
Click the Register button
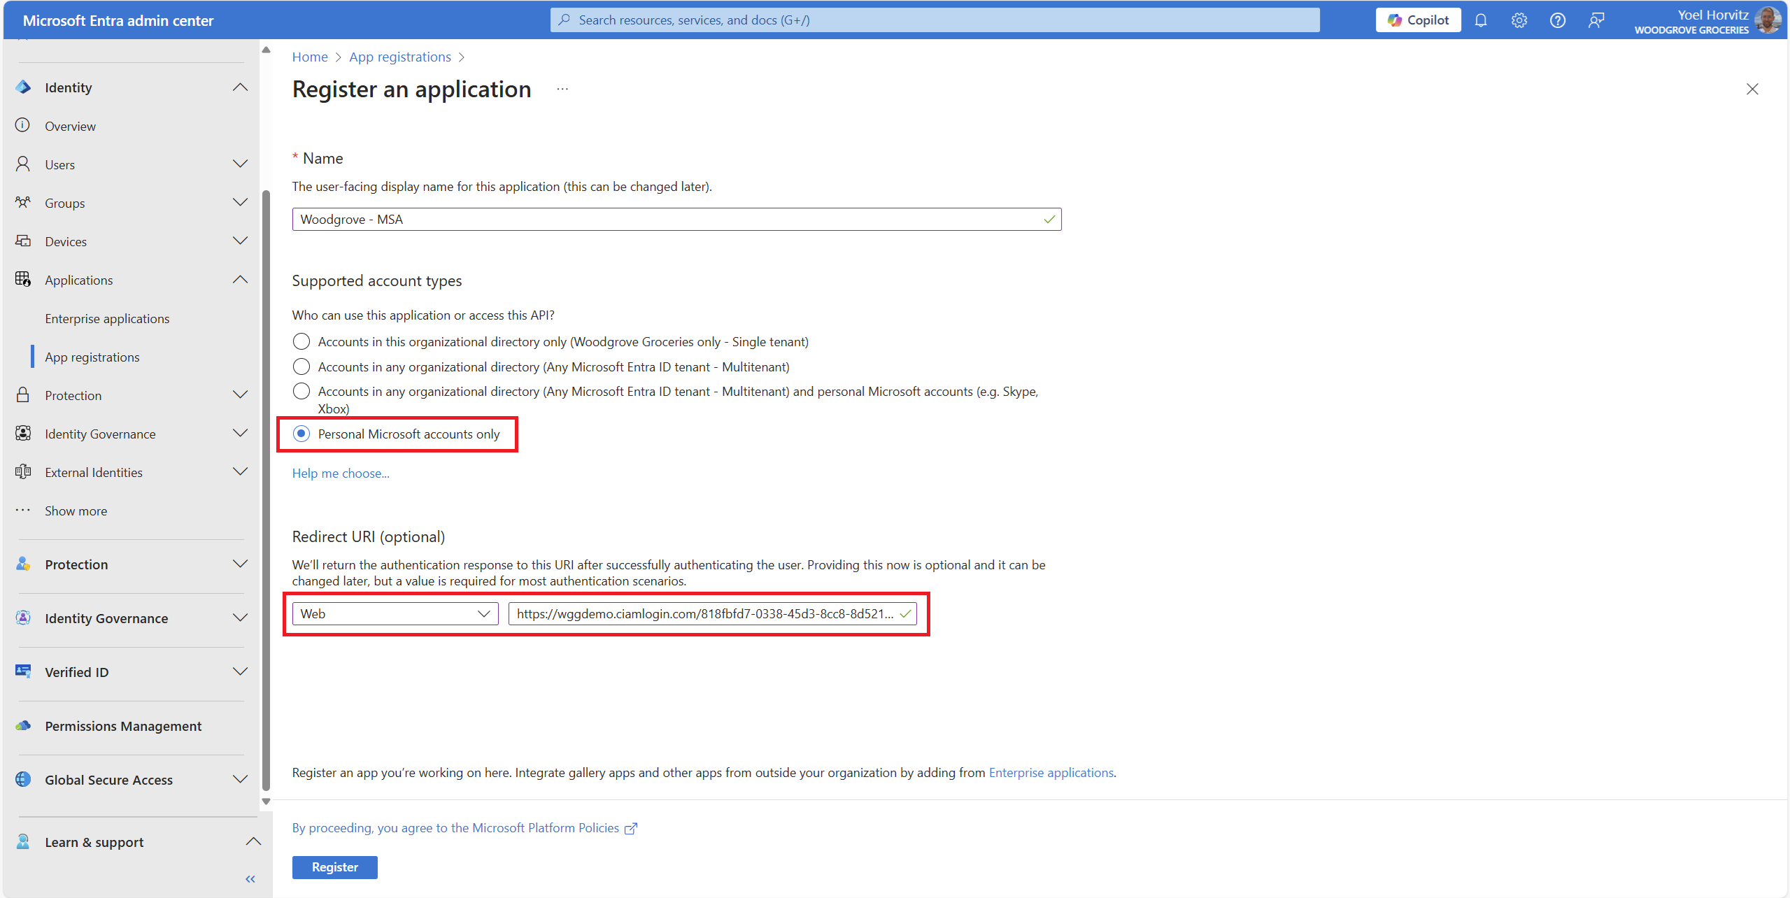tap(334, 867)
